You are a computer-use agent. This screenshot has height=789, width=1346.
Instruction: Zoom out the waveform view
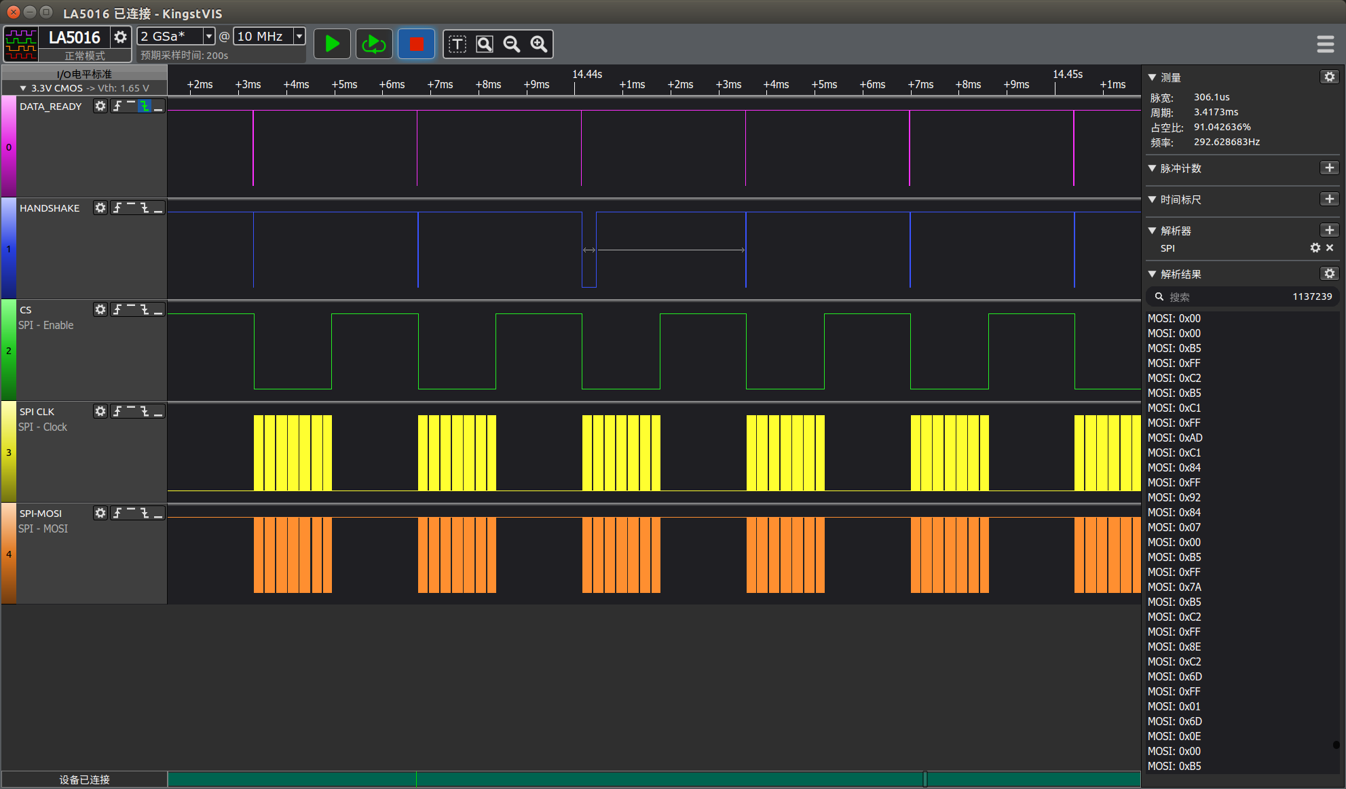coord(512,44)
